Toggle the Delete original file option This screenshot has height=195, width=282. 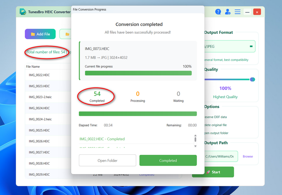point(215,125)
